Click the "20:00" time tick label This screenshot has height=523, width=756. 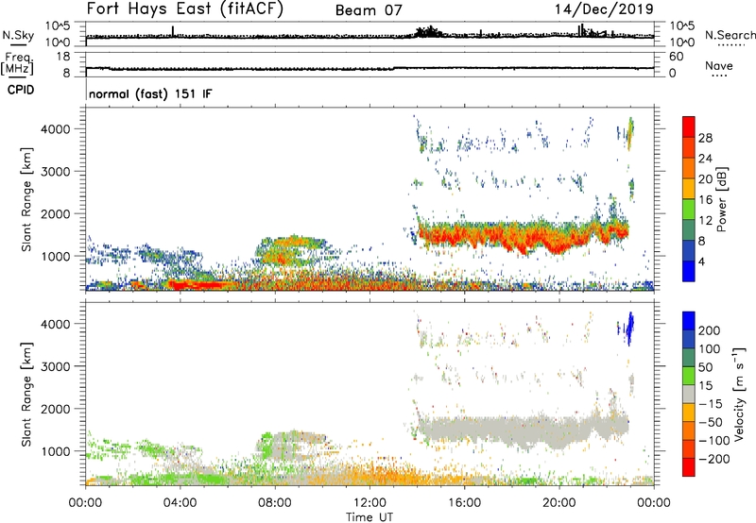tap(559, 503)
